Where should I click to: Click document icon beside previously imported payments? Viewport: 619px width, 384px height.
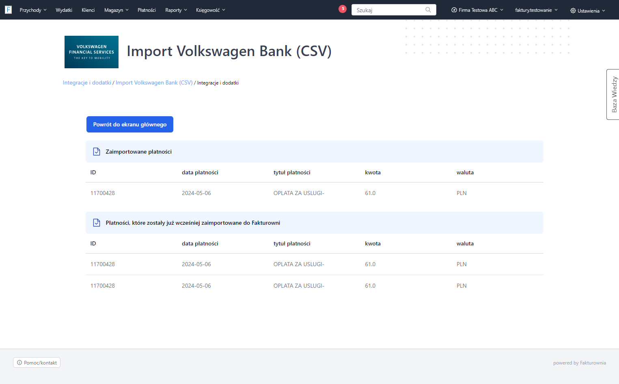pyautogui.click(x=97, y=223)
